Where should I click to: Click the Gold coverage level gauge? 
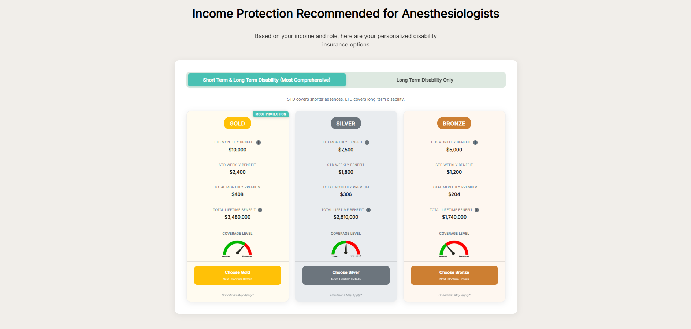[237, 249]
